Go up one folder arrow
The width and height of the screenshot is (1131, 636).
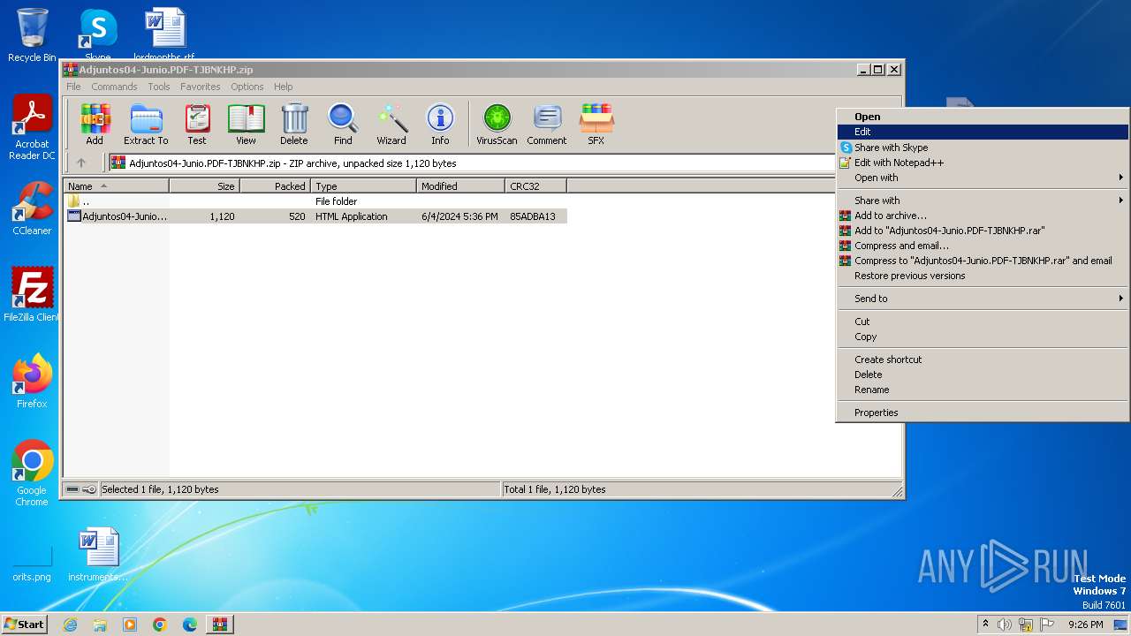(x=81, y=163)
